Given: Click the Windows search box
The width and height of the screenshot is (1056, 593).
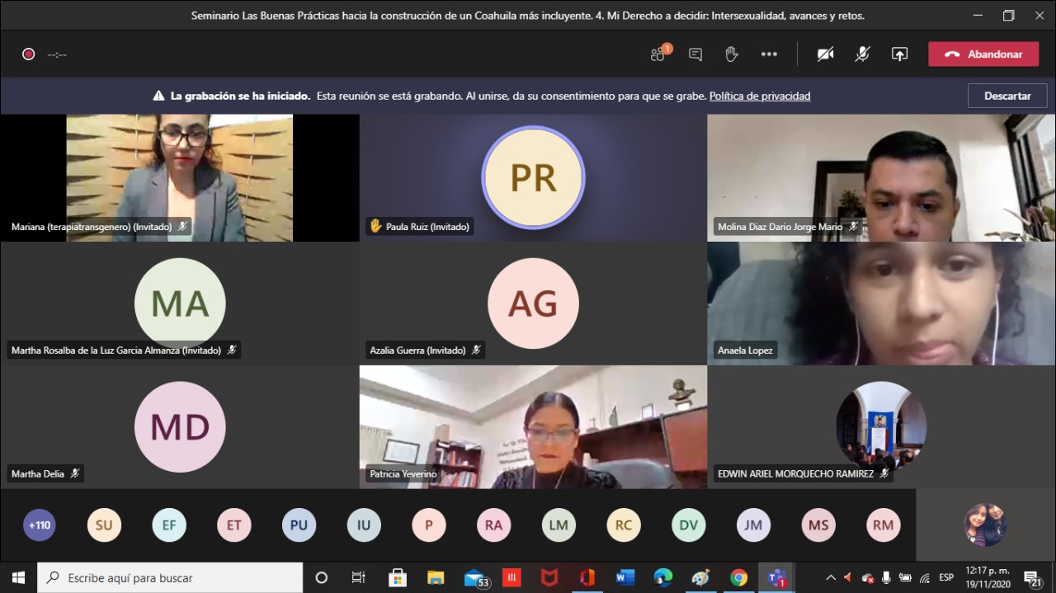Looking at the screenshot, I should coord(170,578).
